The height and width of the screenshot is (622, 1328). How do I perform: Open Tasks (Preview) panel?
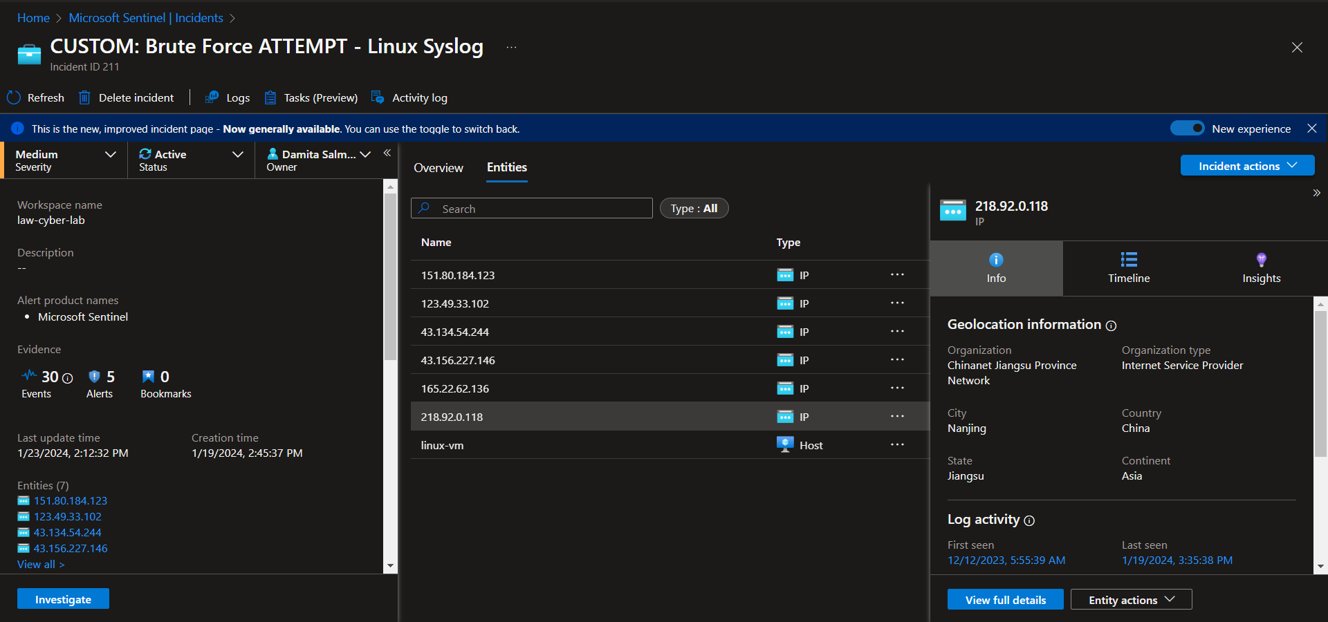click(311, 97)
